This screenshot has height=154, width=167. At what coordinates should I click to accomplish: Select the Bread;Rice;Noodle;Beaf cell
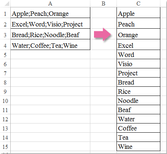coord(51,34)
